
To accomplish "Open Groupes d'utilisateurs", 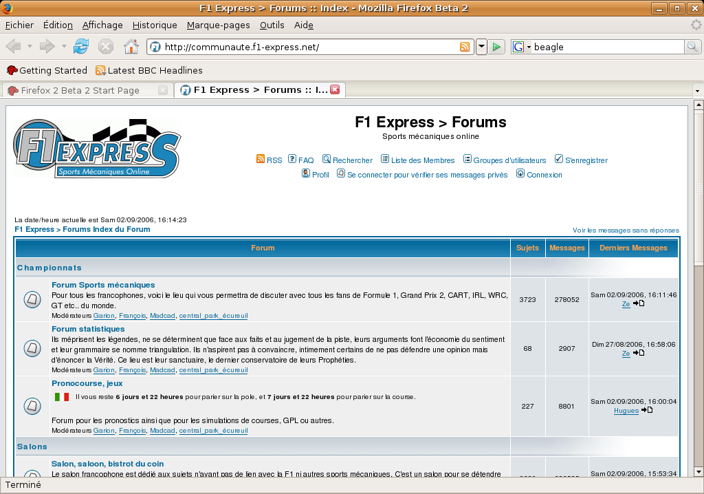I will point(505,160).
